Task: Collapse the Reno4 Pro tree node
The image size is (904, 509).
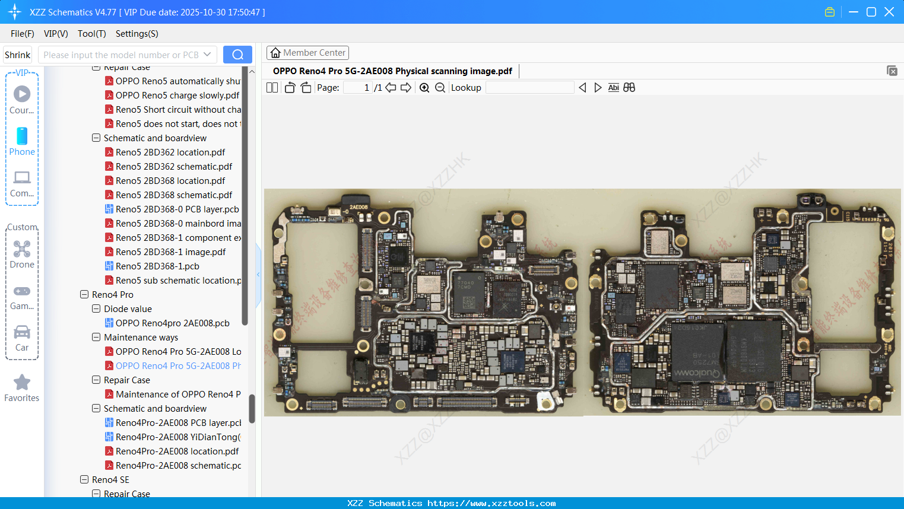Action: (84, 294)
